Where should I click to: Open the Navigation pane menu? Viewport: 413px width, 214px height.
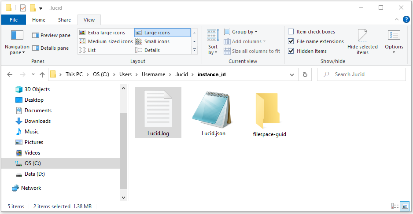coord(17,42)
